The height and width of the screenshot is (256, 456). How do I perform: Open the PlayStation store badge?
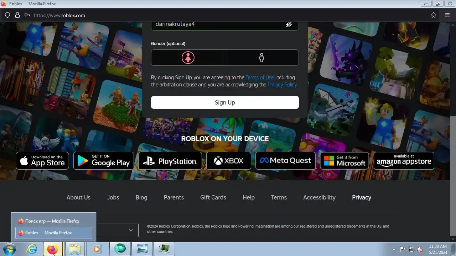[x=170, y=161]
